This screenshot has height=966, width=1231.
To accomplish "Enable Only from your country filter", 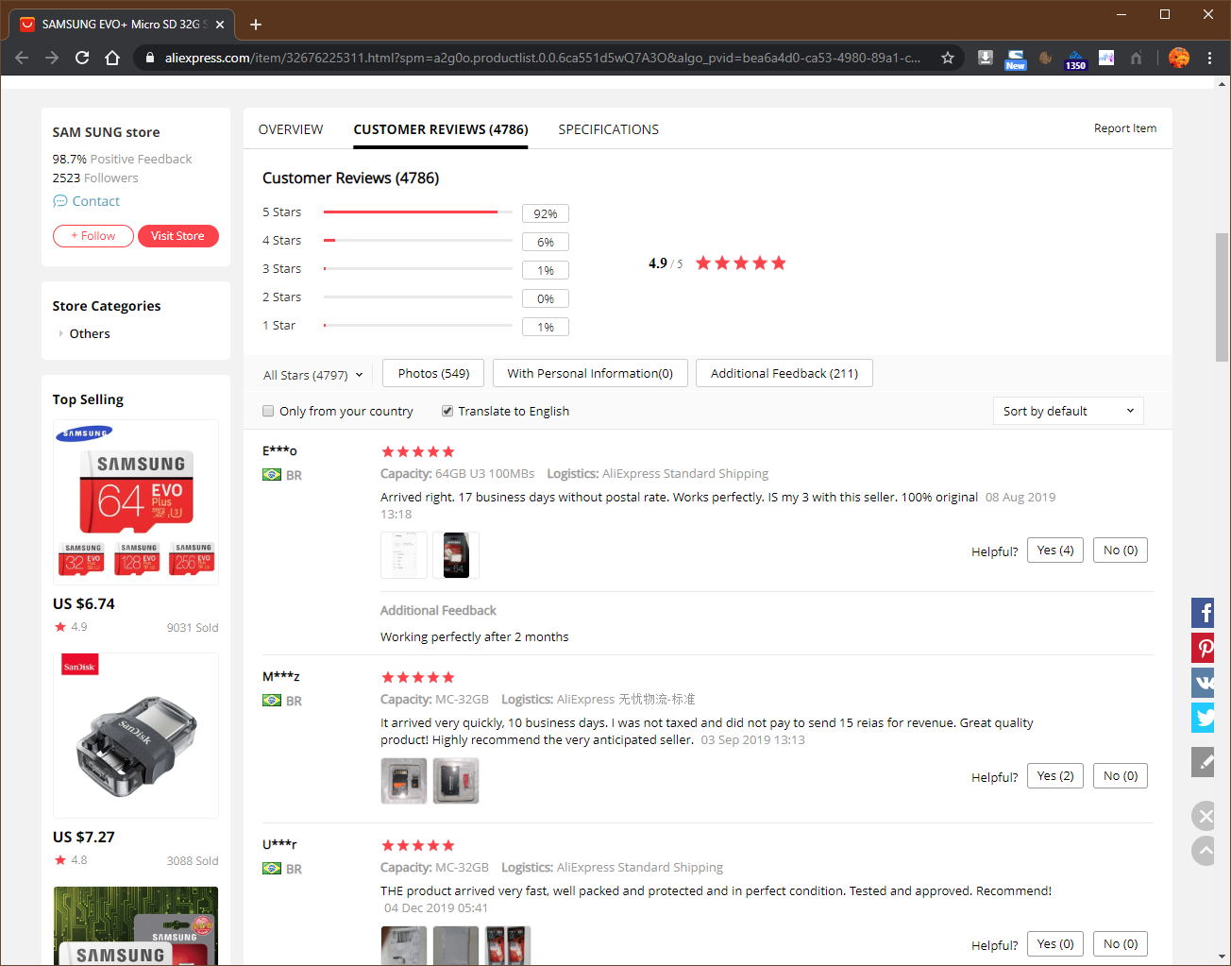I will pos(268,411).
